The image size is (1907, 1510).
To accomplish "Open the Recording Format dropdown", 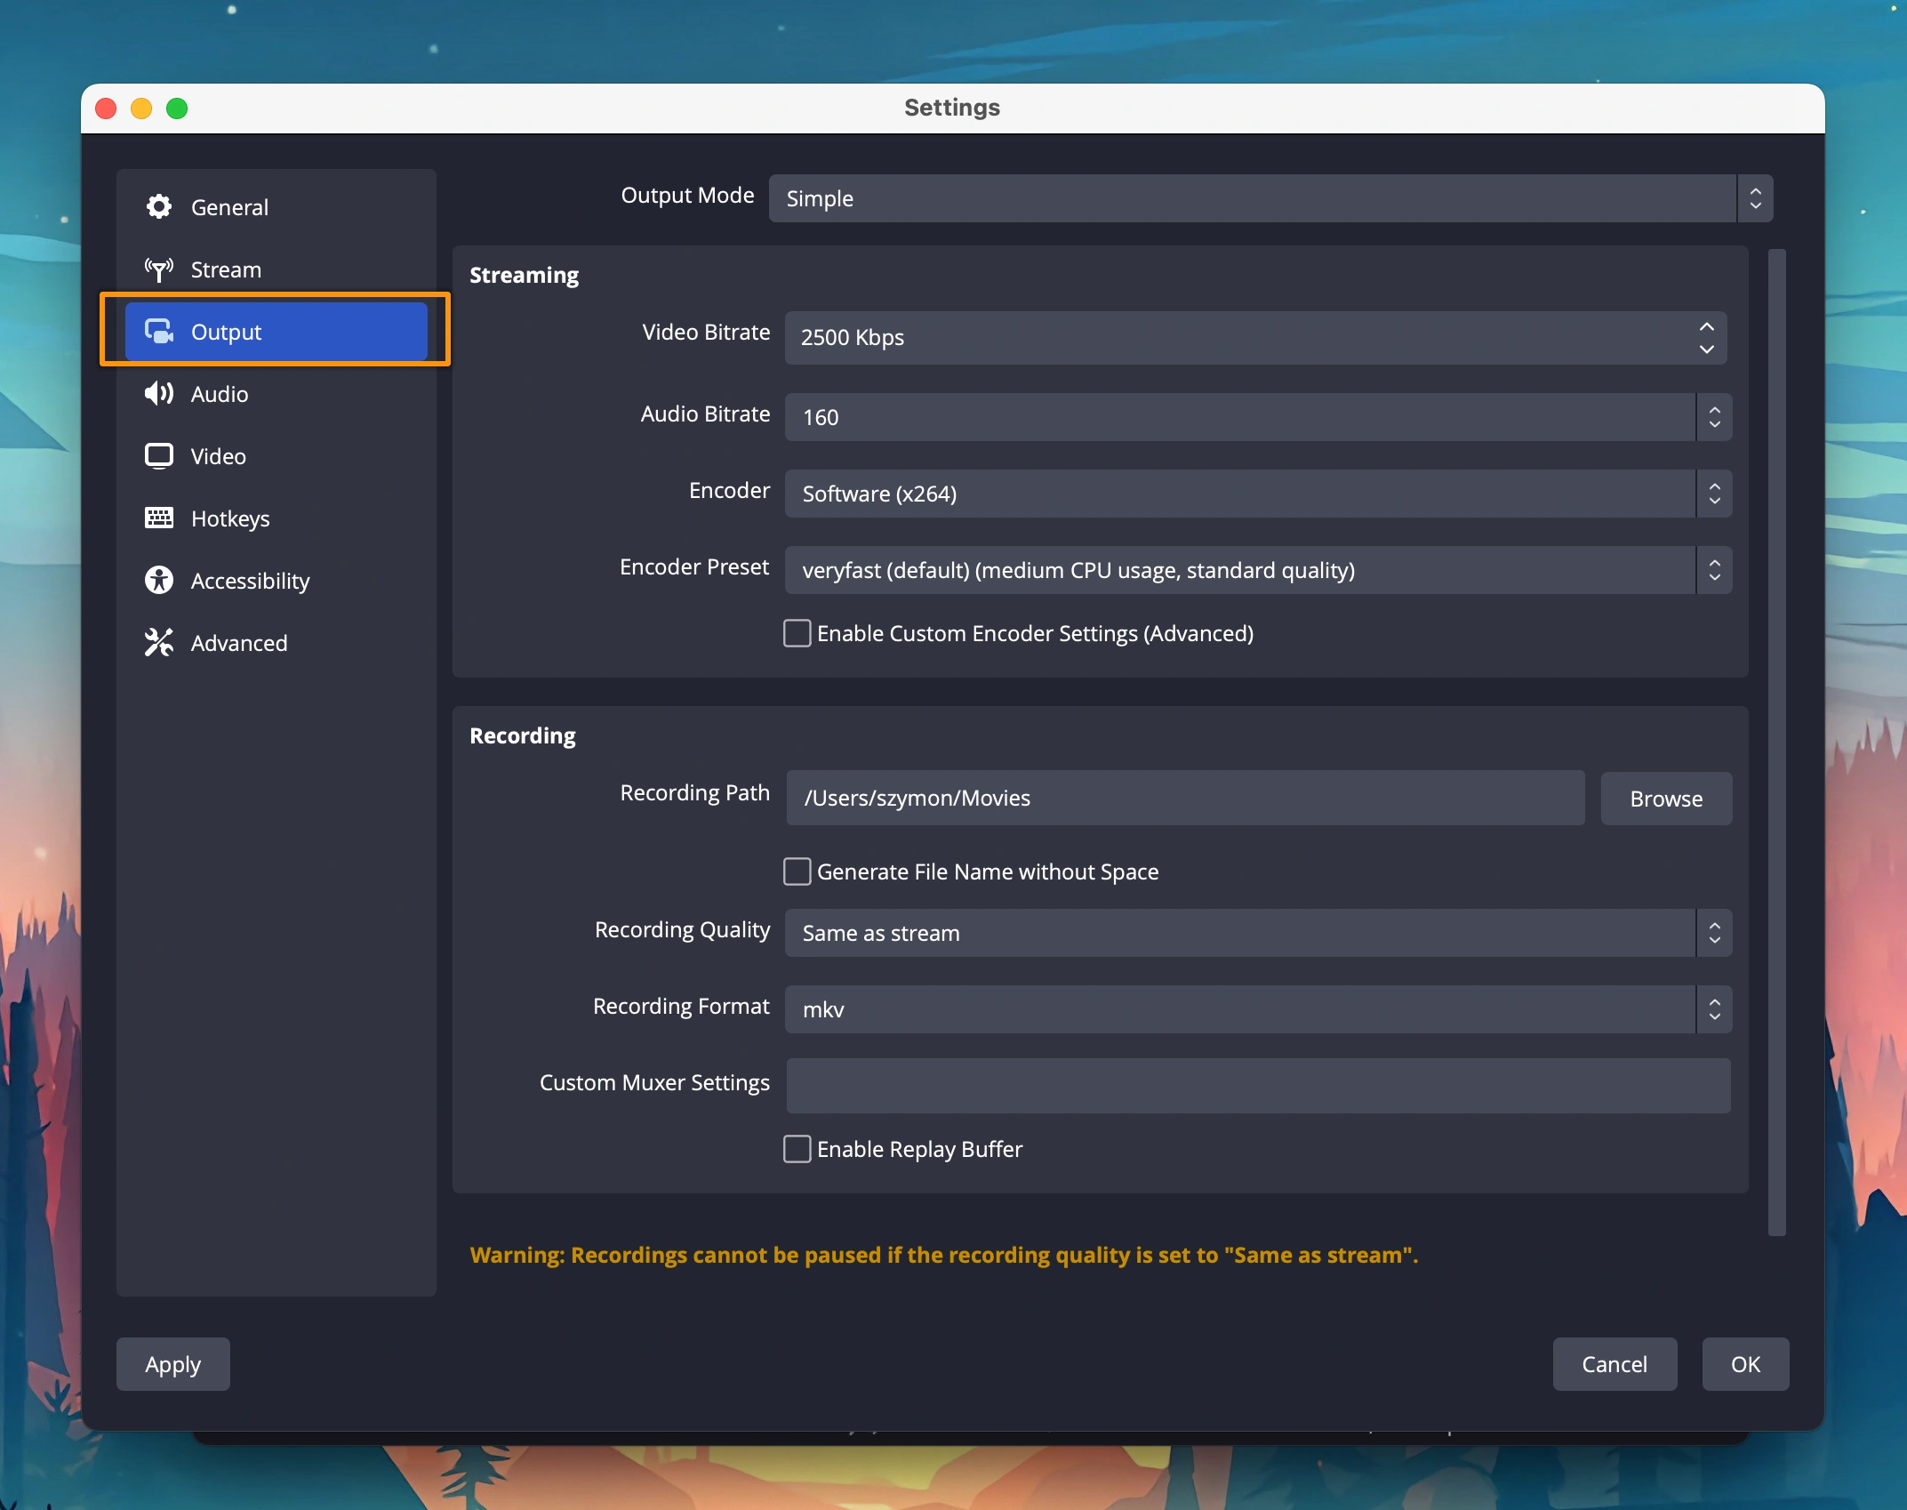I will [1257, 1009].
